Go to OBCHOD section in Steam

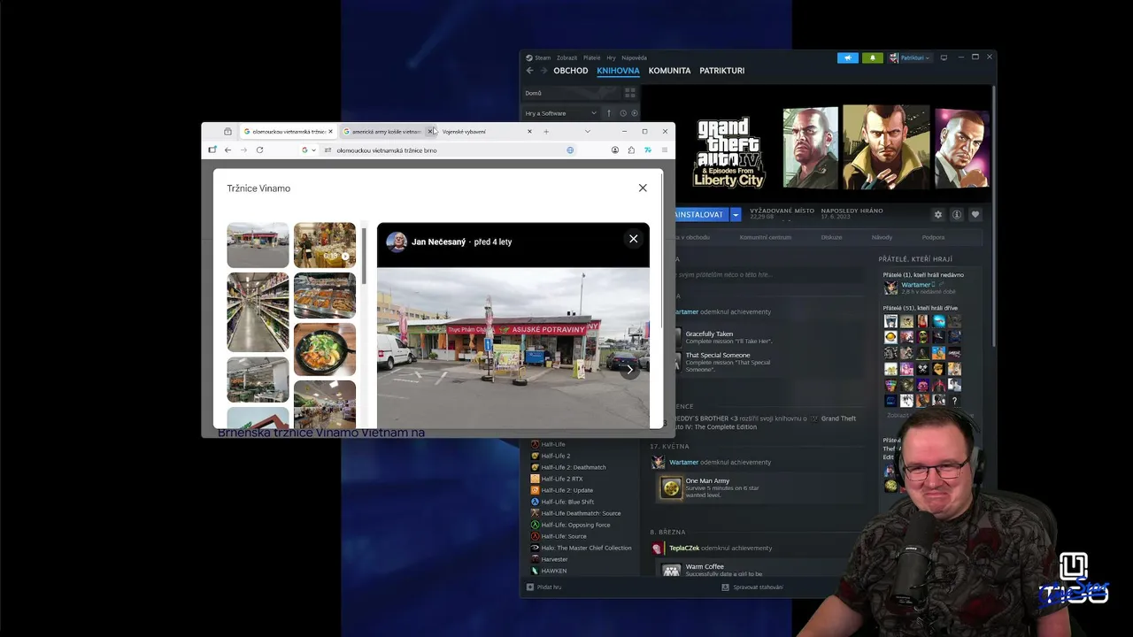(571, 71)
